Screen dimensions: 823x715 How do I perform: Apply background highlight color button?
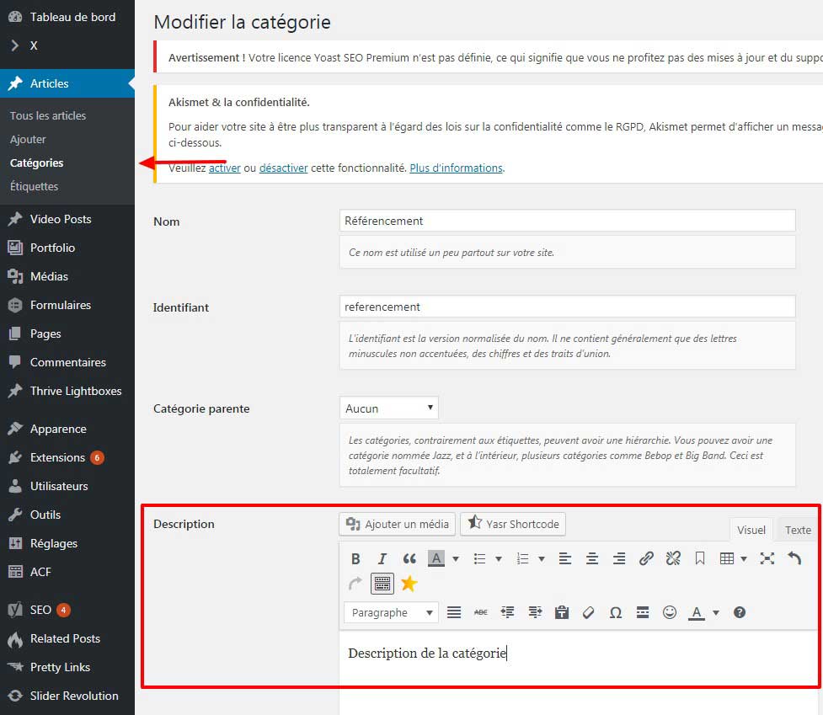pyautogui.click(x=436, y=558)
